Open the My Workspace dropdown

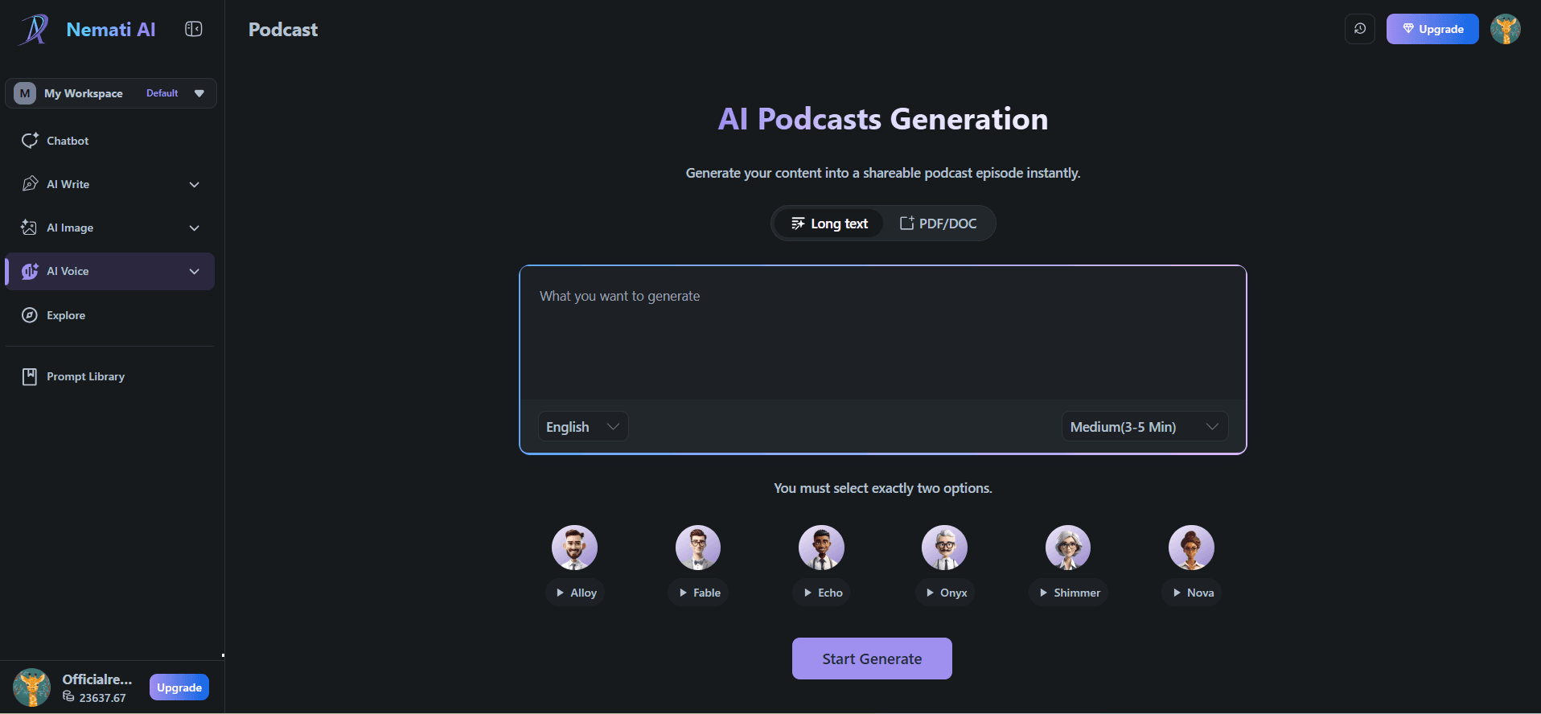pos(111,93)
